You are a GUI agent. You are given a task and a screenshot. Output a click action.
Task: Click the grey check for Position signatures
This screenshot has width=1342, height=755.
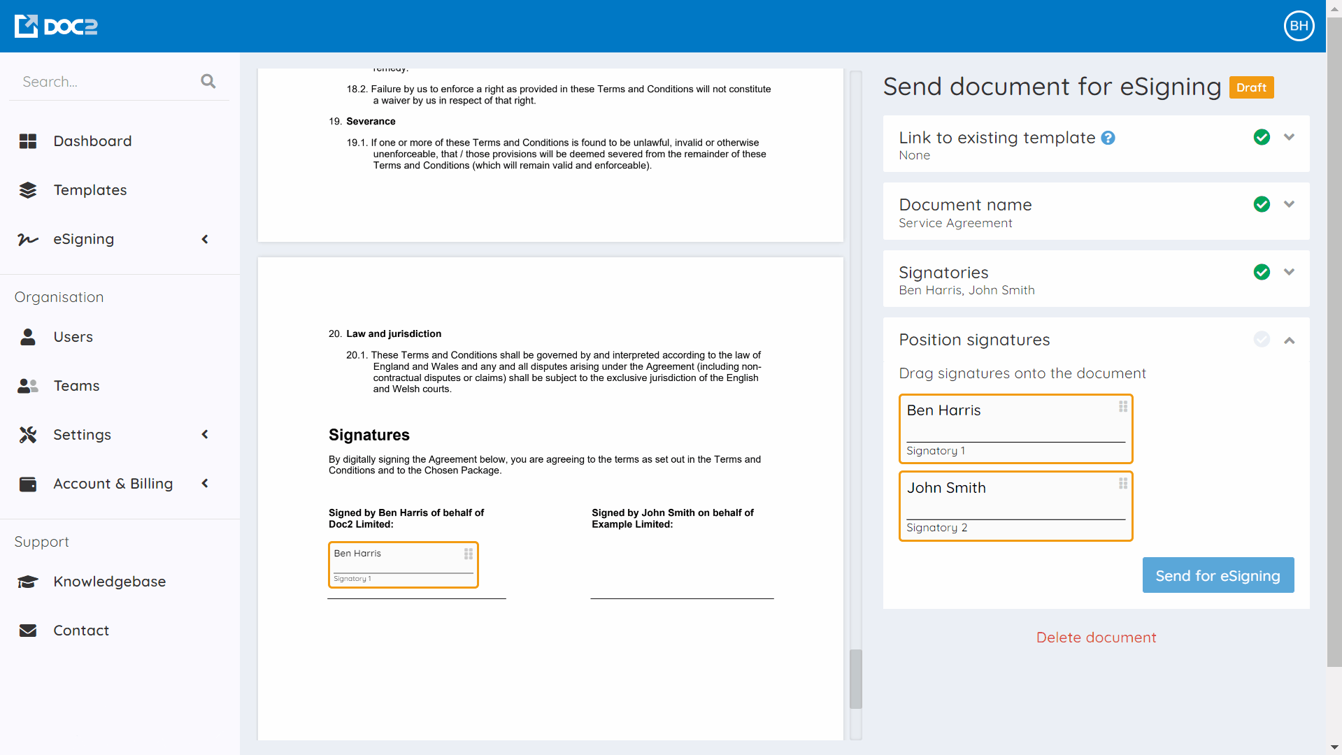(1262, 339)
